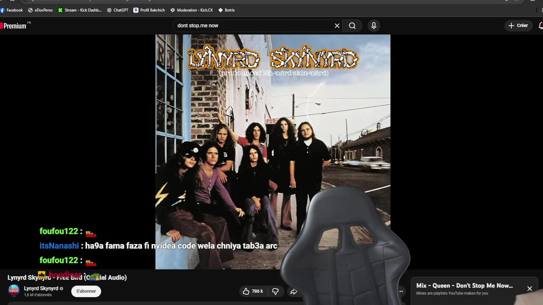Close the Mix playlist panel with X

tap(529, 288)
